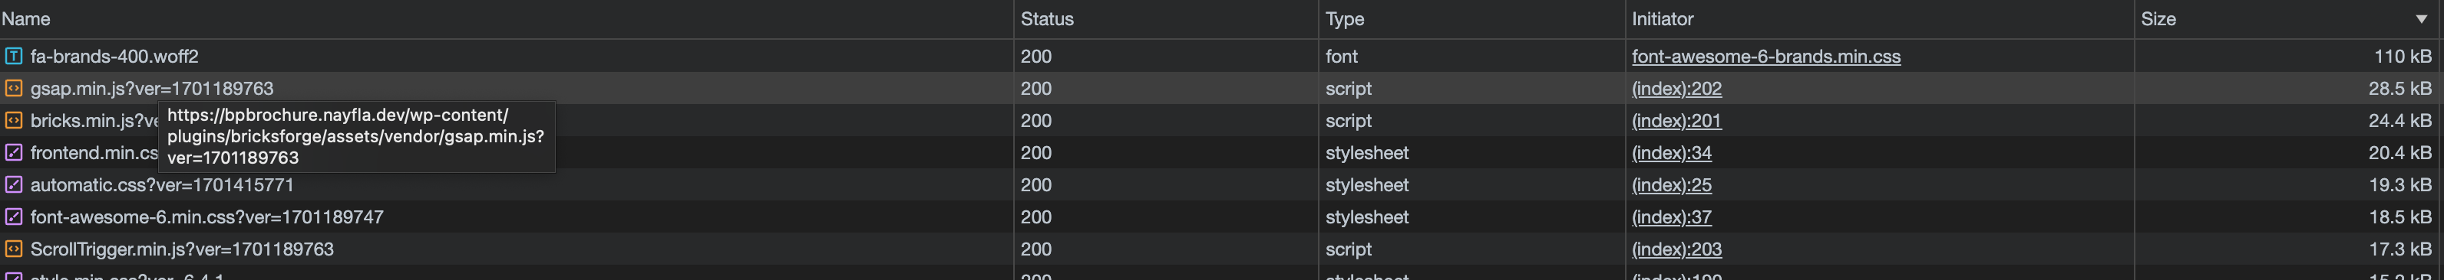Image resolution: width=2444 pixels, height=280 pixels.
Task: Open the (index):203 initiator link
Action: click(1676, 249)
